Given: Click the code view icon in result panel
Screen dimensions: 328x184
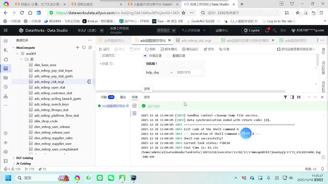Looking at the screenshot, I should click(x=134, y=106).
